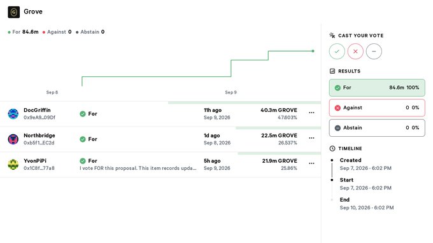Toggle the Against series in chart legend

point(57,32)
